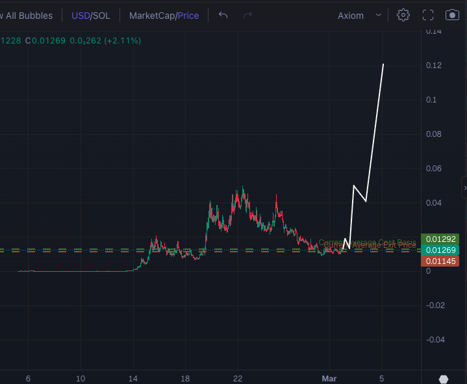Screen dimensions: 467x384
Task: Switch chart to MarketCap
Action: click(152, 16)
